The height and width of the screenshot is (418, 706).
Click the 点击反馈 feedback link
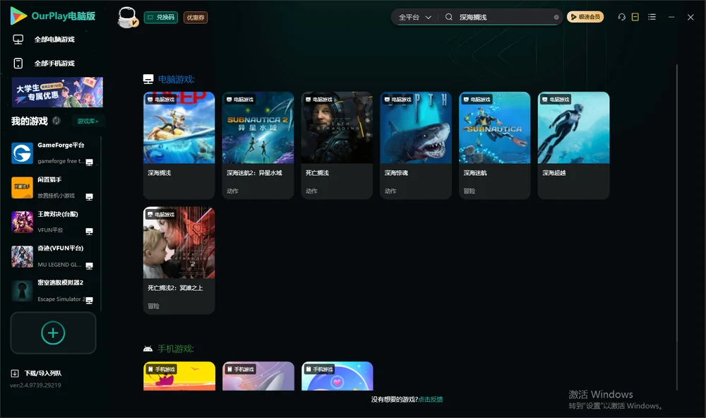coord(431,400)
